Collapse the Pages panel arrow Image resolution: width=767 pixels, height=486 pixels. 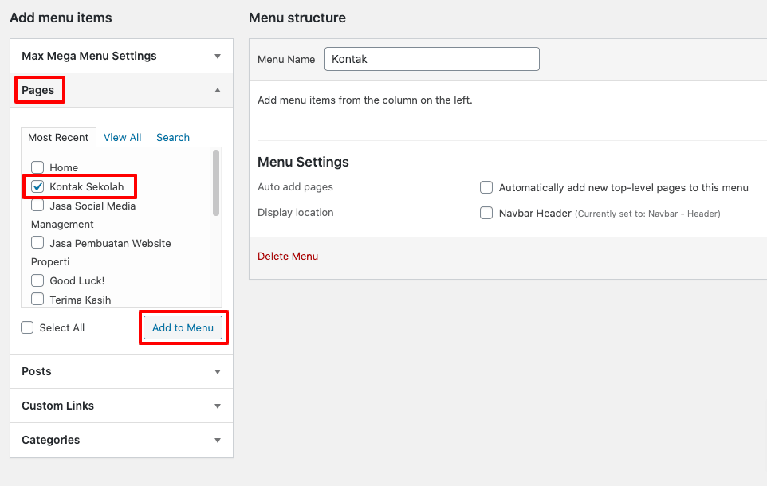217,91
